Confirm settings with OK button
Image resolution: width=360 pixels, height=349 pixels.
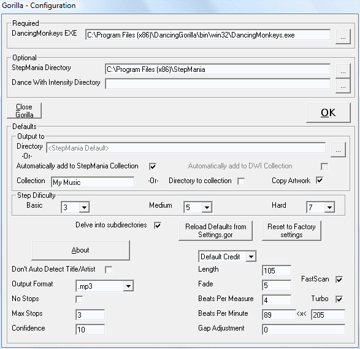328,112
